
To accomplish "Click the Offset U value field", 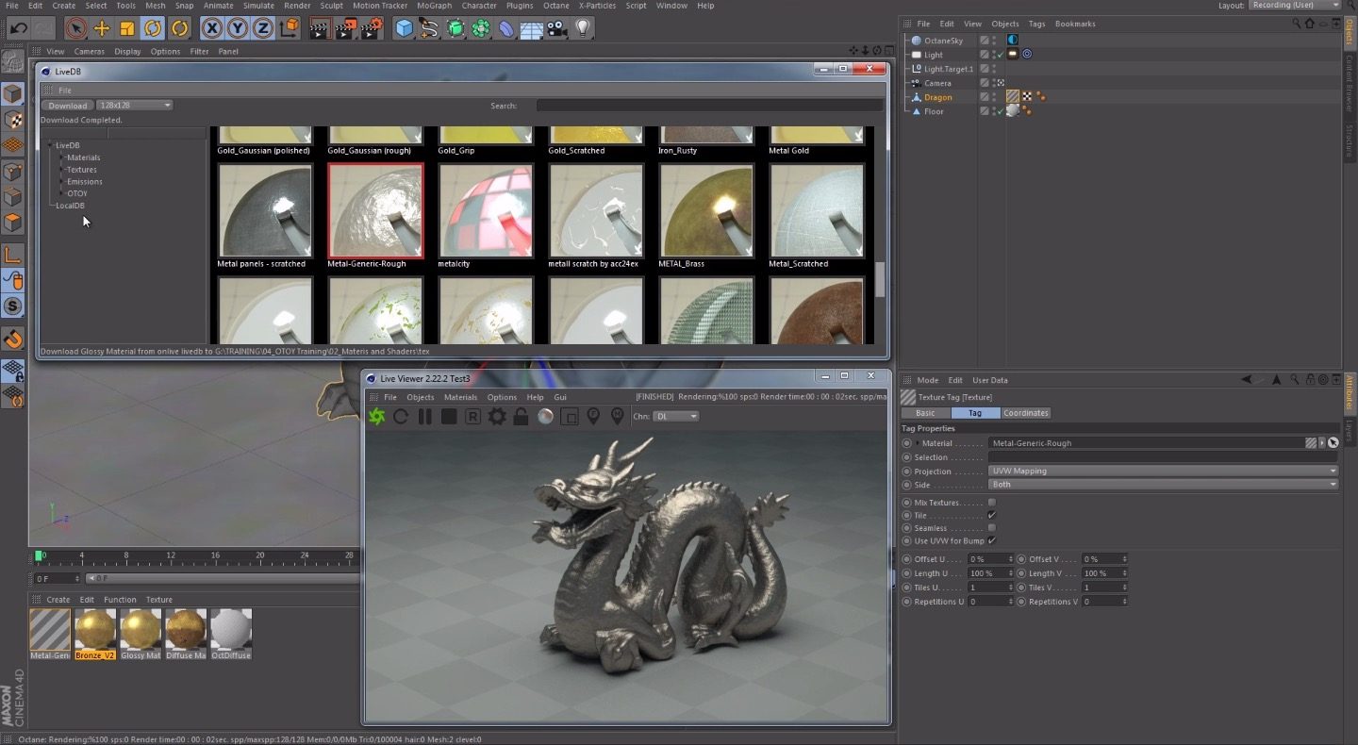I will point(990,559).
